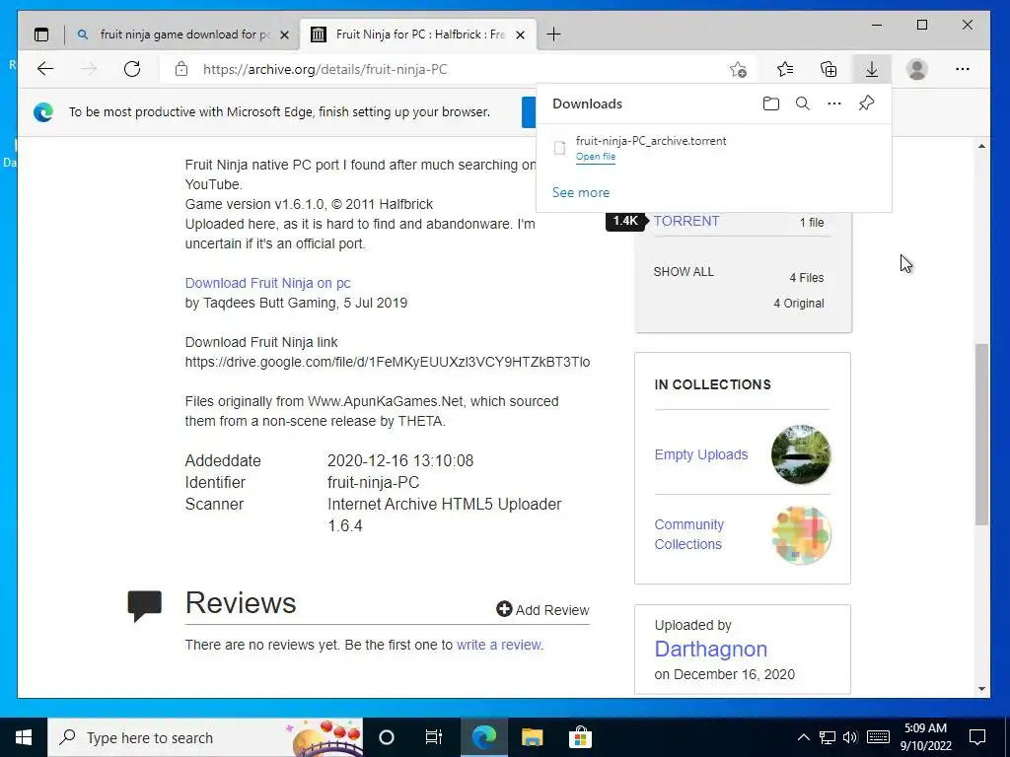Open Download Fruit Ninja on pc link

[x=268, y=283]
